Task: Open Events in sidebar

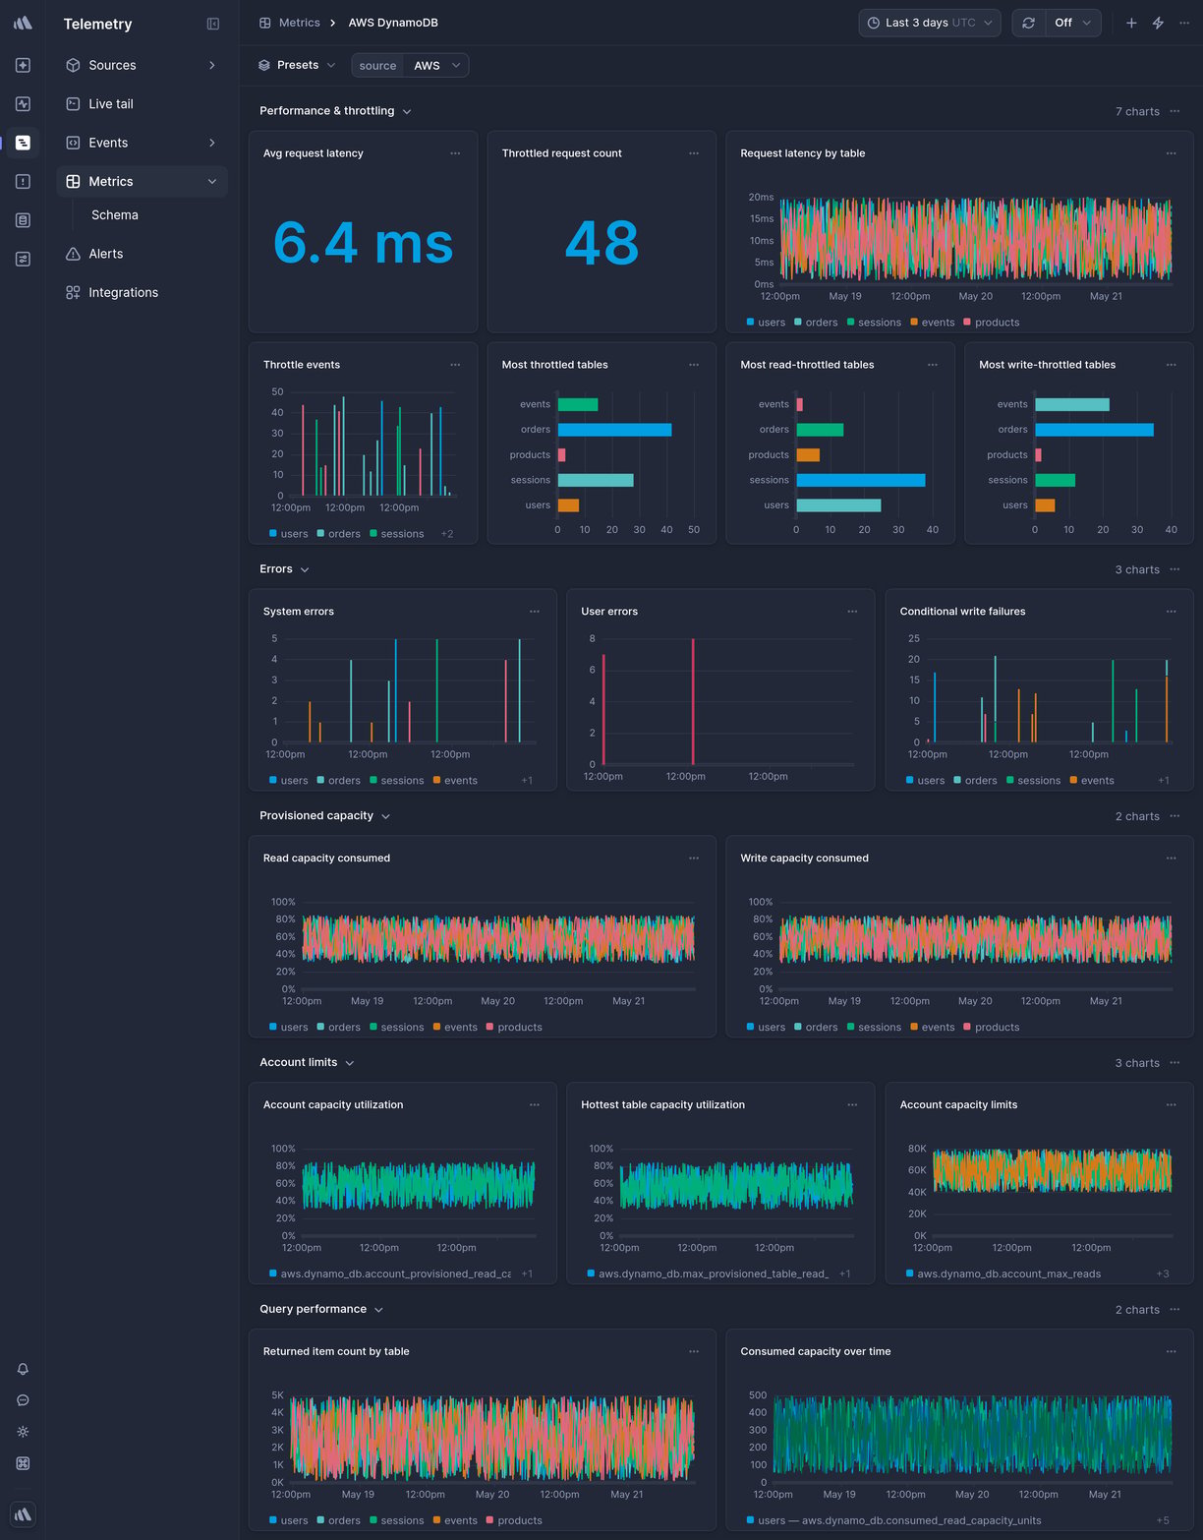Action: point(142,143)
